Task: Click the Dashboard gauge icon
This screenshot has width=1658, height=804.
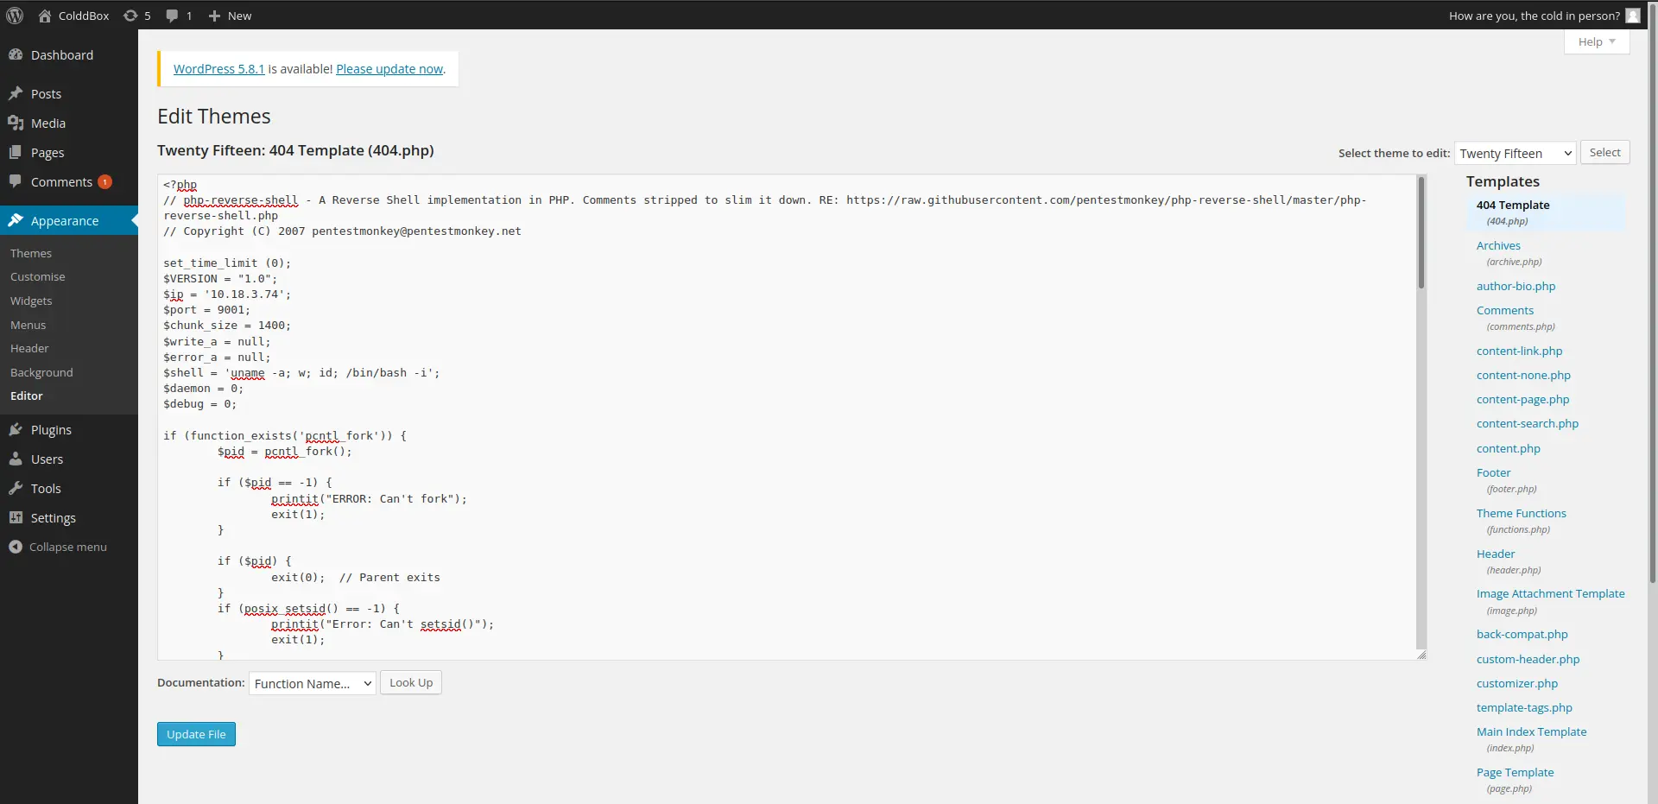Action: coord(16,54)
